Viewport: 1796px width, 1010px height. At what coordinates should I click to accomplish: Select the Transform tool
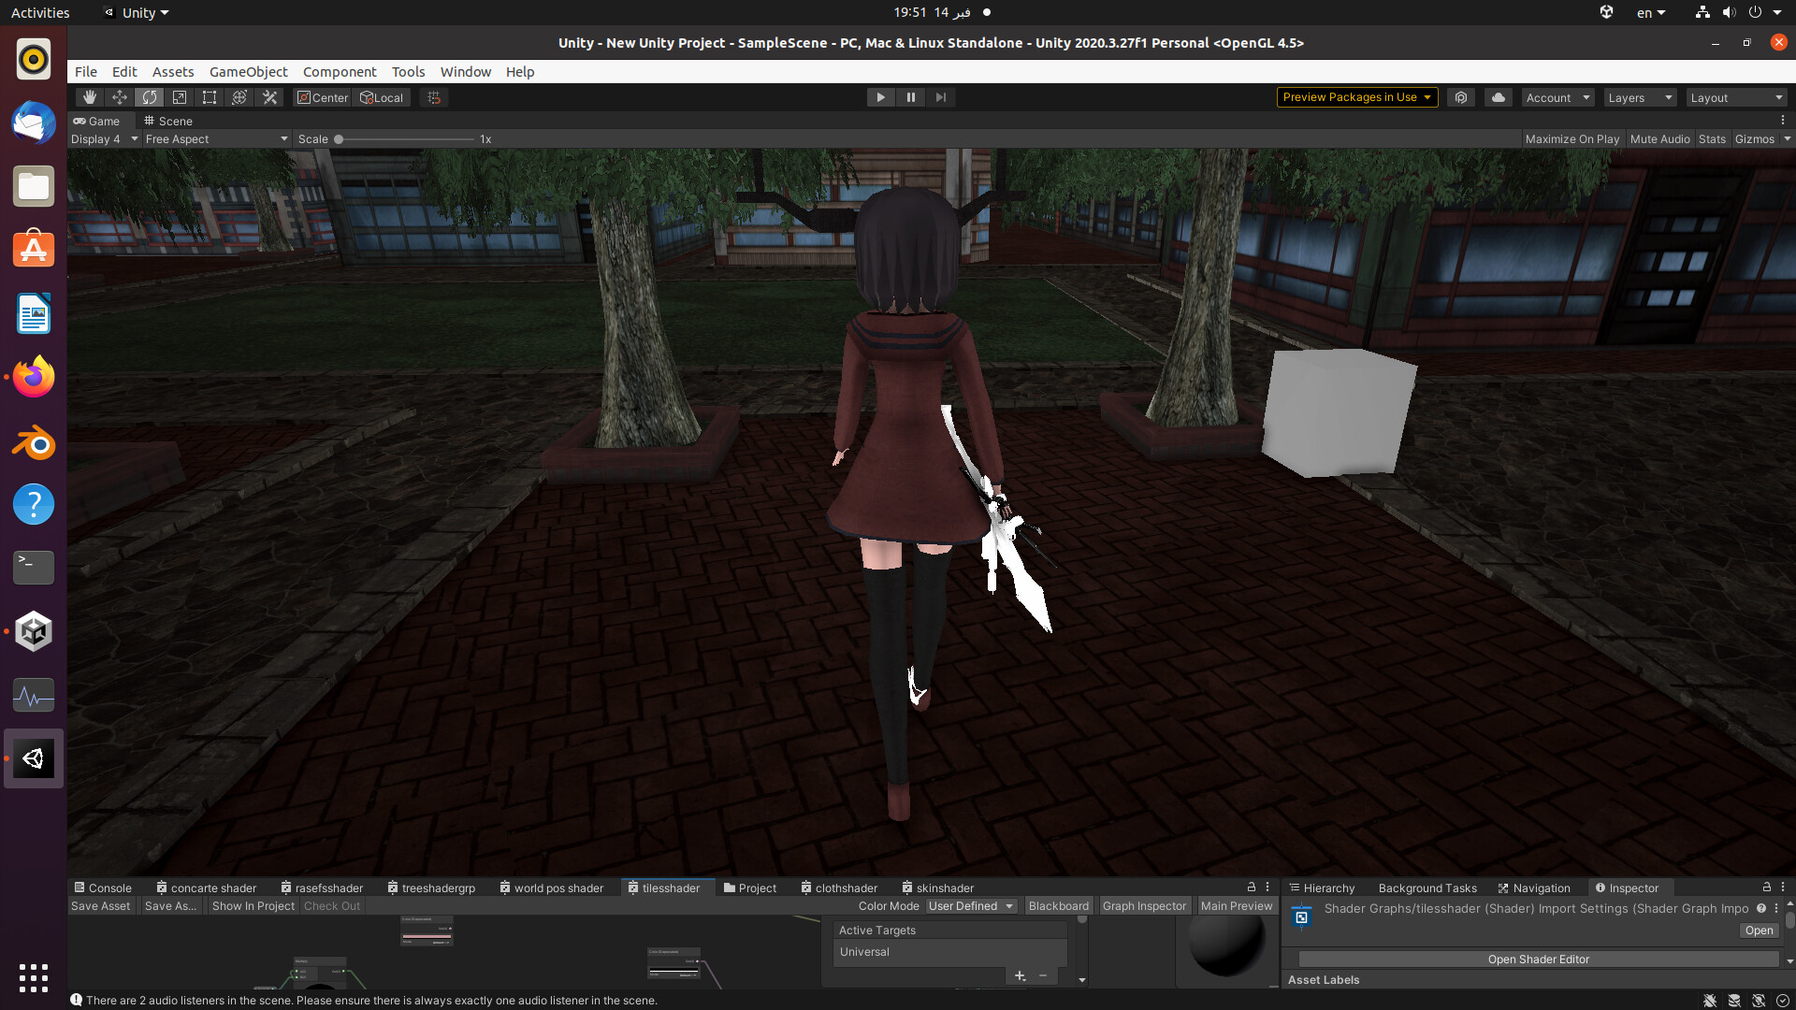(239, 96)
